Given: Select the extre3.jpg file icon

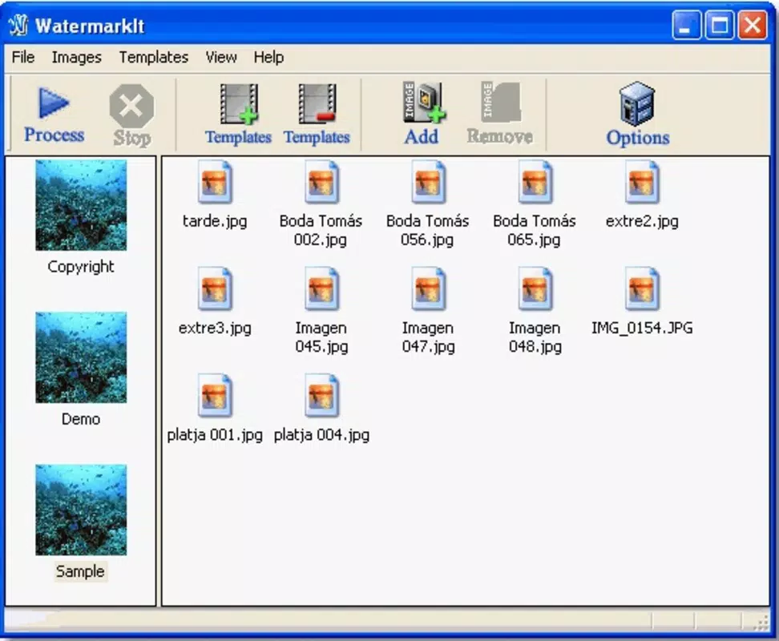Looking at the screenshot, I should click(x=215, y=288).
